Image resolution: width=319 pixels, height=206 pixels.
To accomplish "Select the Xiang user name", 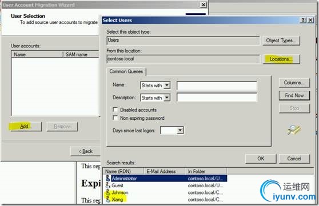I will point(117,199).
